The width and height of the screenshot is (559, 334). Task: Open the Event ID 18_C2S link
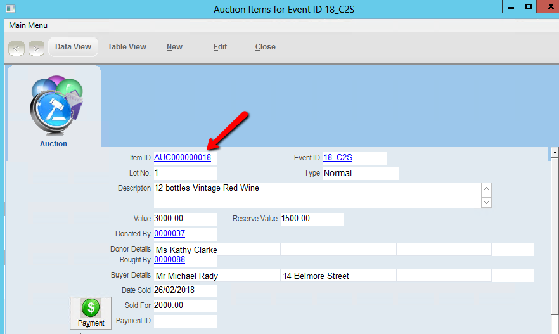pos(338,158)
